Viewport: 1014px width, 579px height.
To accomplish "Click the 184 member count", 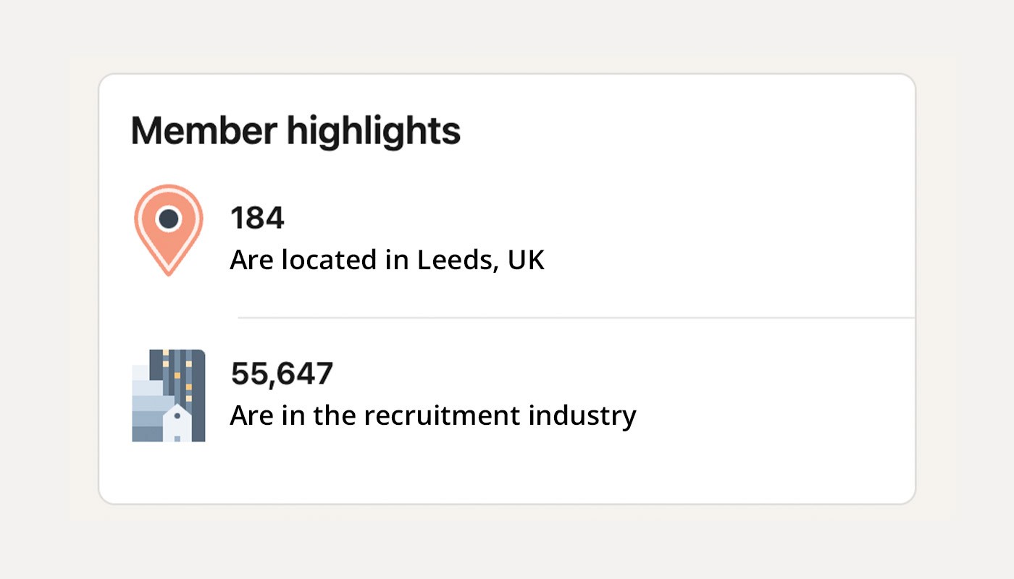I will [259, 218].
